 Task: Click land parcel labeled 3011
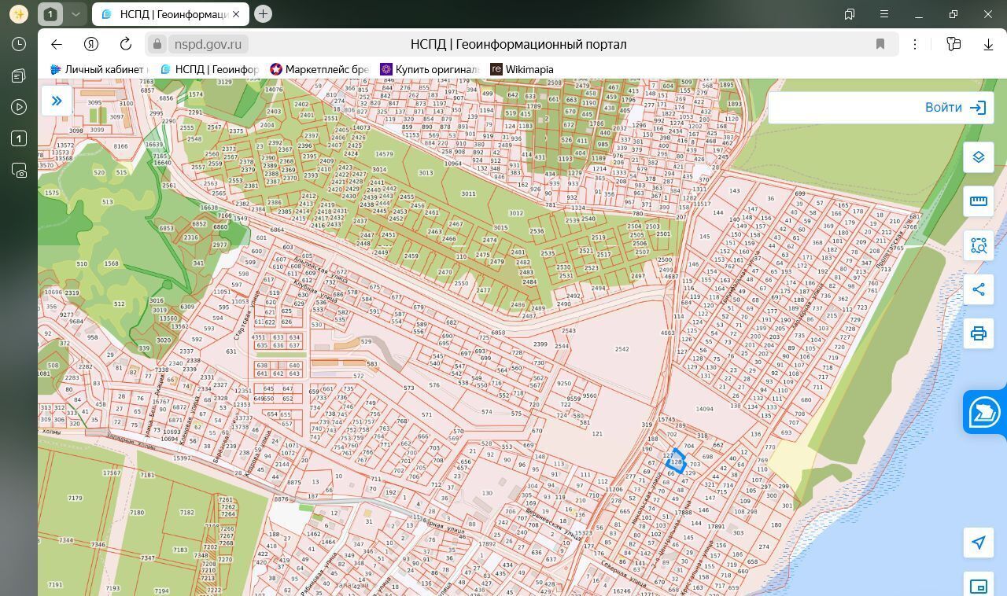coord(468,193)
